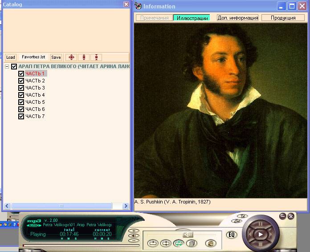310x252 pixels.
Task: Click the Internet Explorer web button on player
Action: 211,243
